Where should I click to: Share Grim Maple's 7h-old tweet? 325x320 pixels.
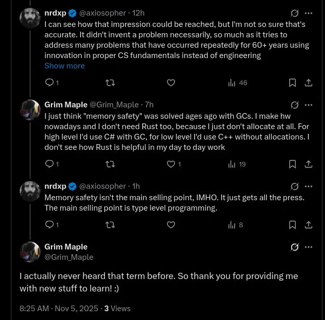pos(308,164)
